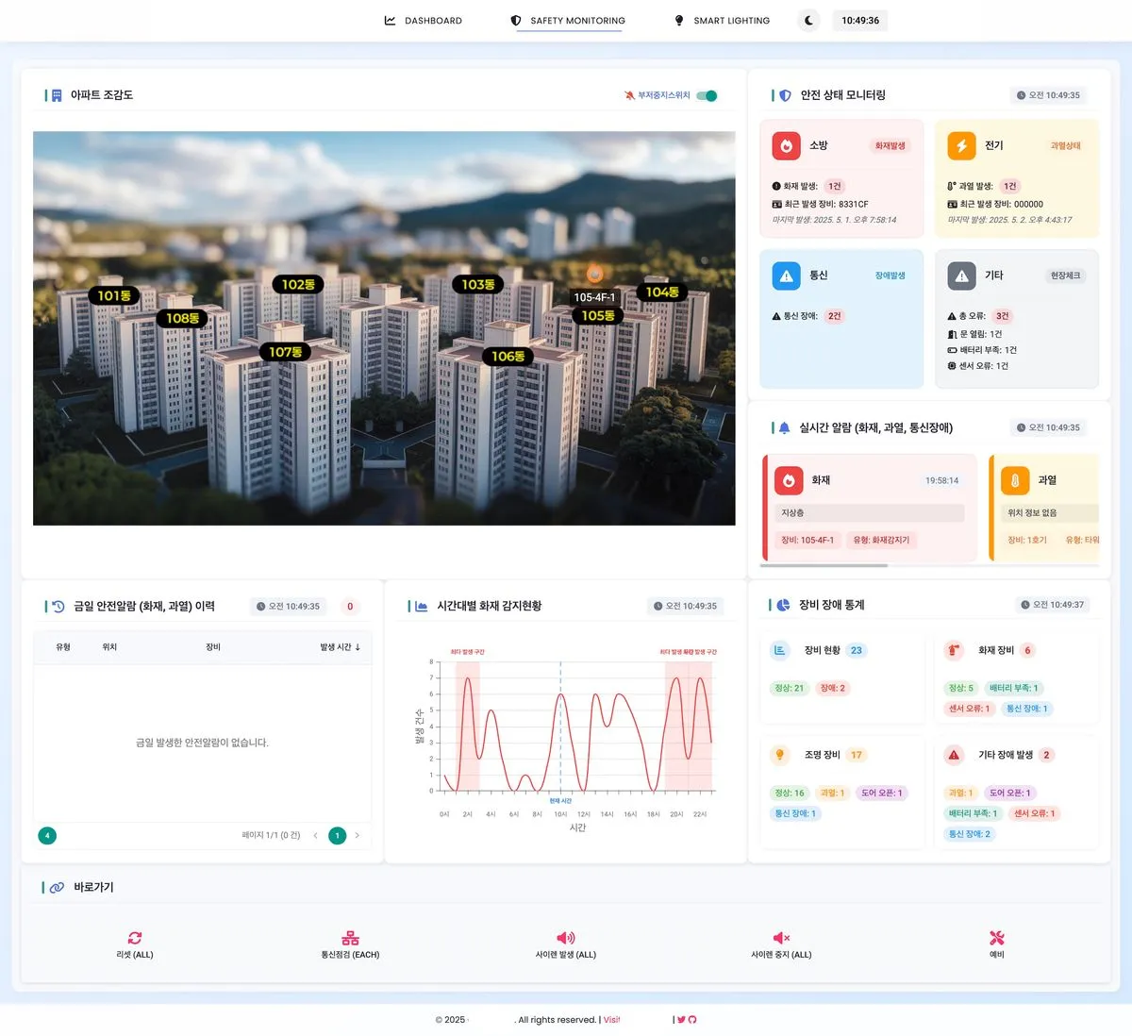Go to previous page in alarm table
1132x1036 pixels.
tap(315, 836)
